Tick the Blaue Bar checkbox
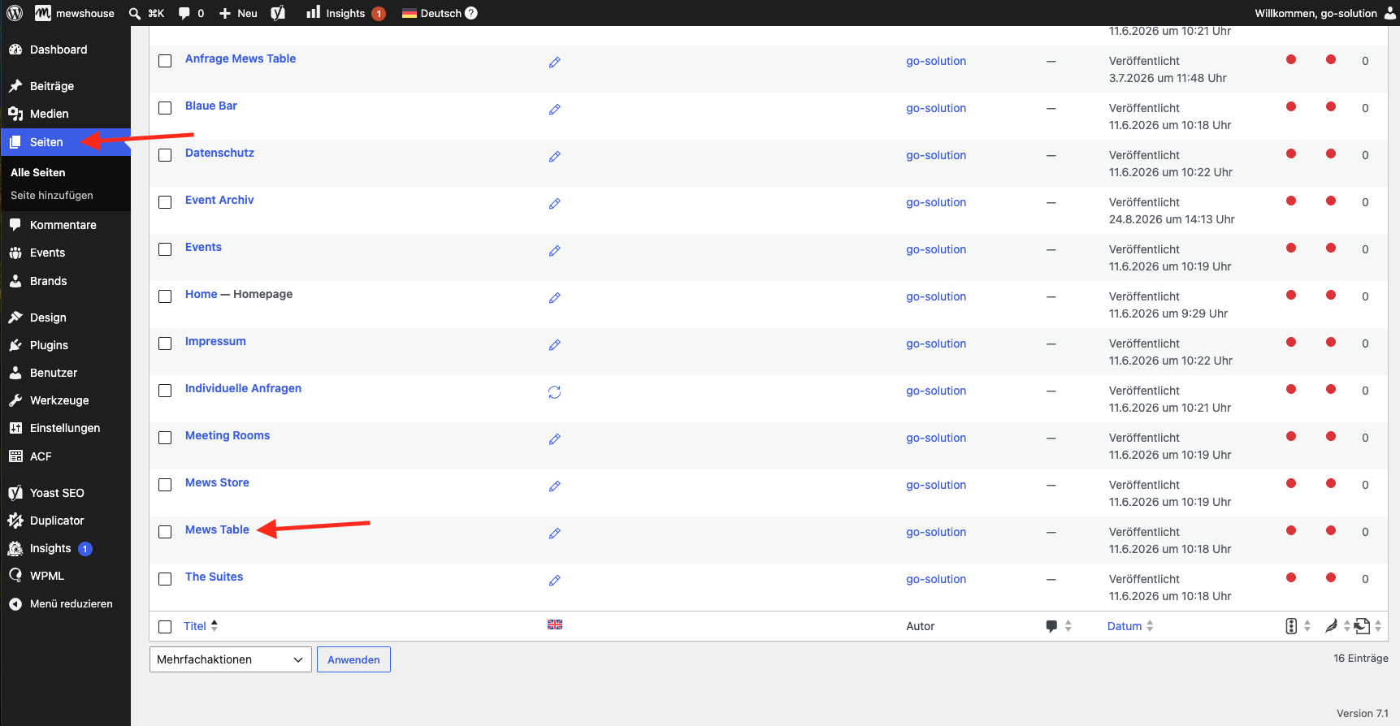 pyautogui.click(x=165, y=108)
